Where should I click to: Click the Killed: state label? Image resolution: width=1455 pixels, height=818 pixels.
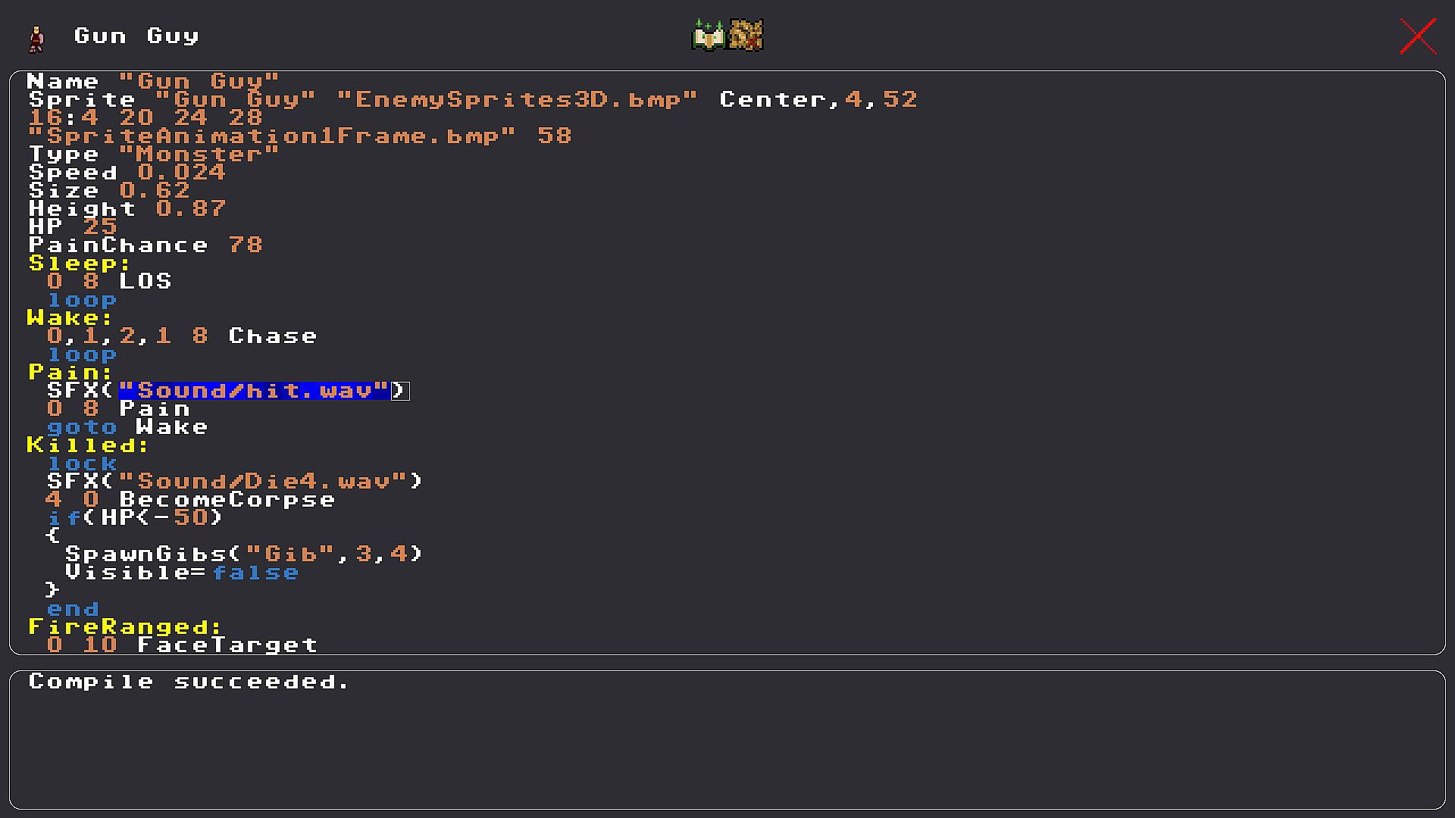tap(88, 445)
